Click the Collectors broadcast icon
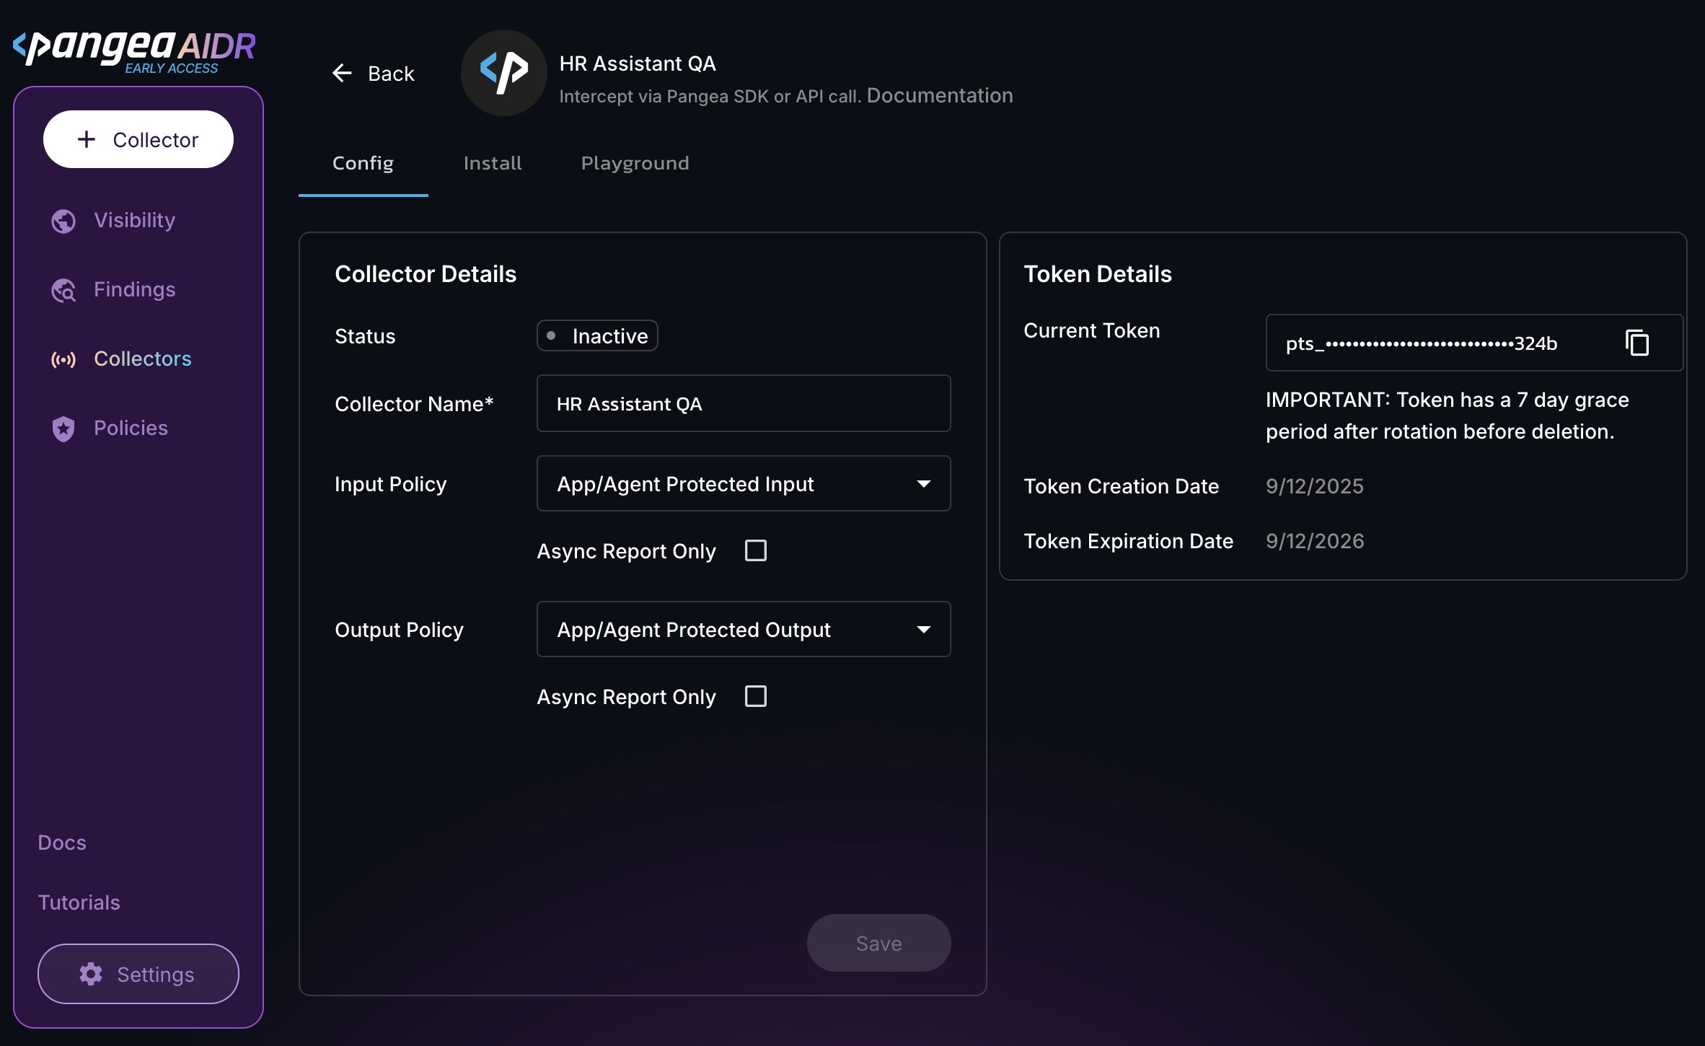 click(x=63, y=359)
